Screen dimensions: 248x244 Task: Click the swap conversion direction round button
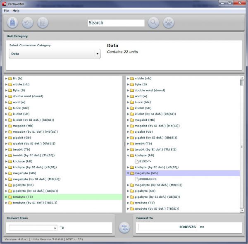[124, 227]
